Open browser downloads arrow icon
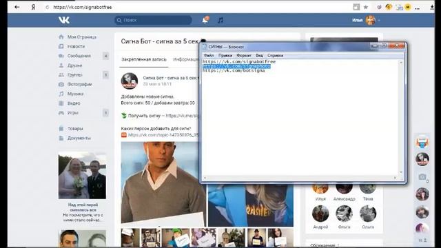The image size is (441, 248). pos(432,8)
